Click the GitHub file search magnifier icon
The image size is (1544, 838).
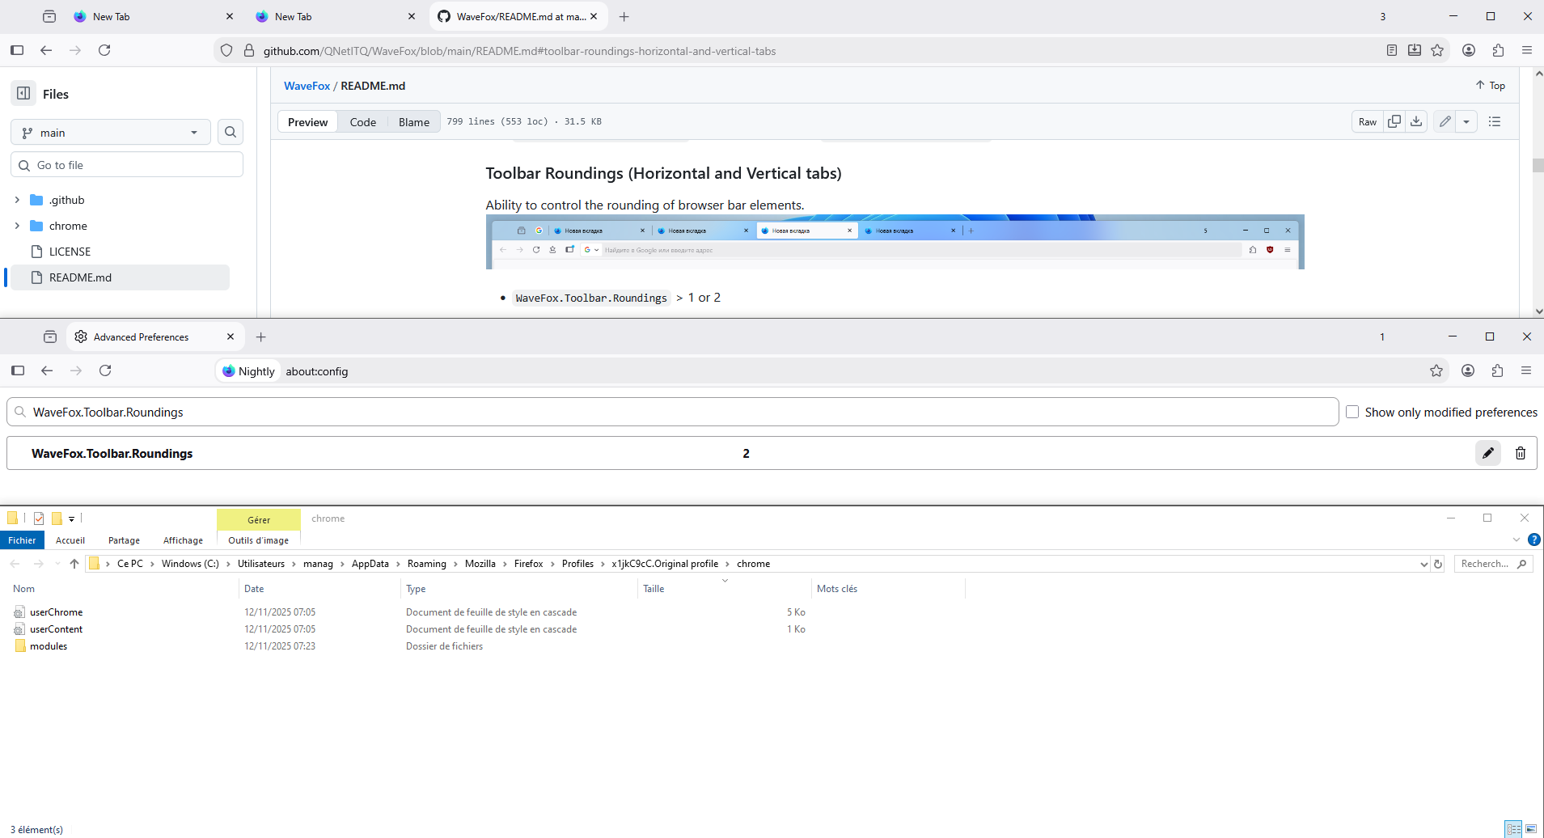tap(231, 132)
